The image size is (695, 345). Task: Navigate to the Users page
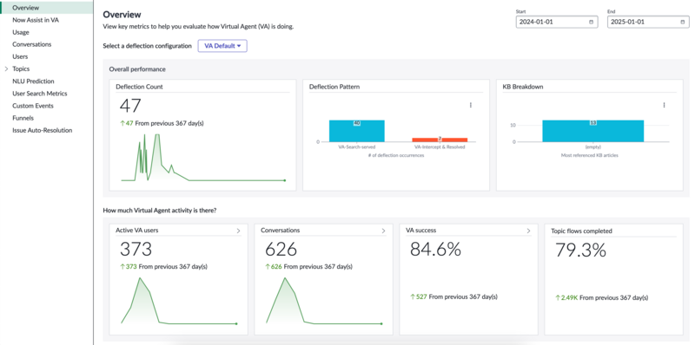(x=20, y=56)
